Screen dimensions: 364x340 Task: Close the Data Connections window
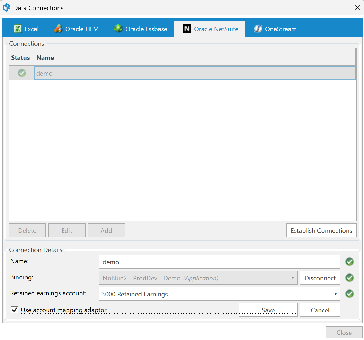coord(357,7)
